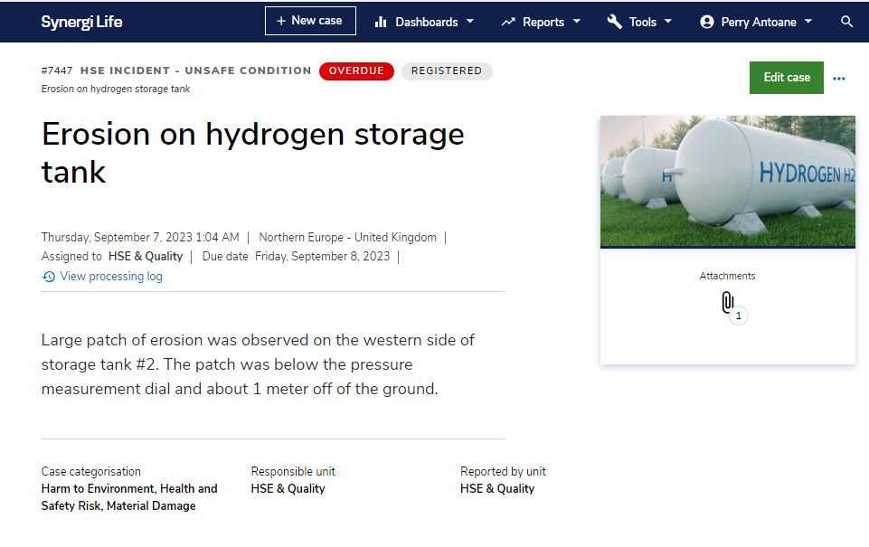Viewport: 869px width, 547px height.
Task: Click the user account avatar icon
Action: click(706, 22)
